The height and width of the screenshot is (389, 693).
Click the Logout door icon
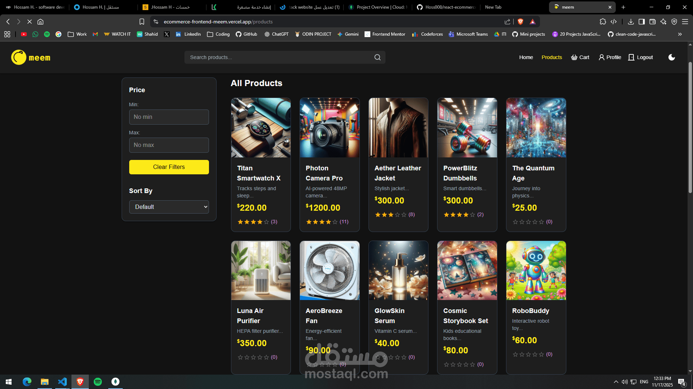click(631, 57)
